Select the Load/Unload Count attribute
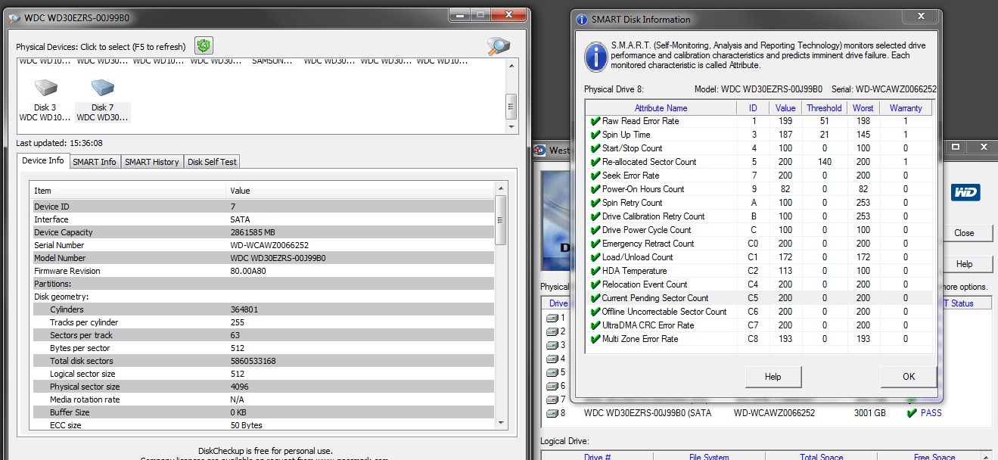The image size is (998, 460). (637, 257)
